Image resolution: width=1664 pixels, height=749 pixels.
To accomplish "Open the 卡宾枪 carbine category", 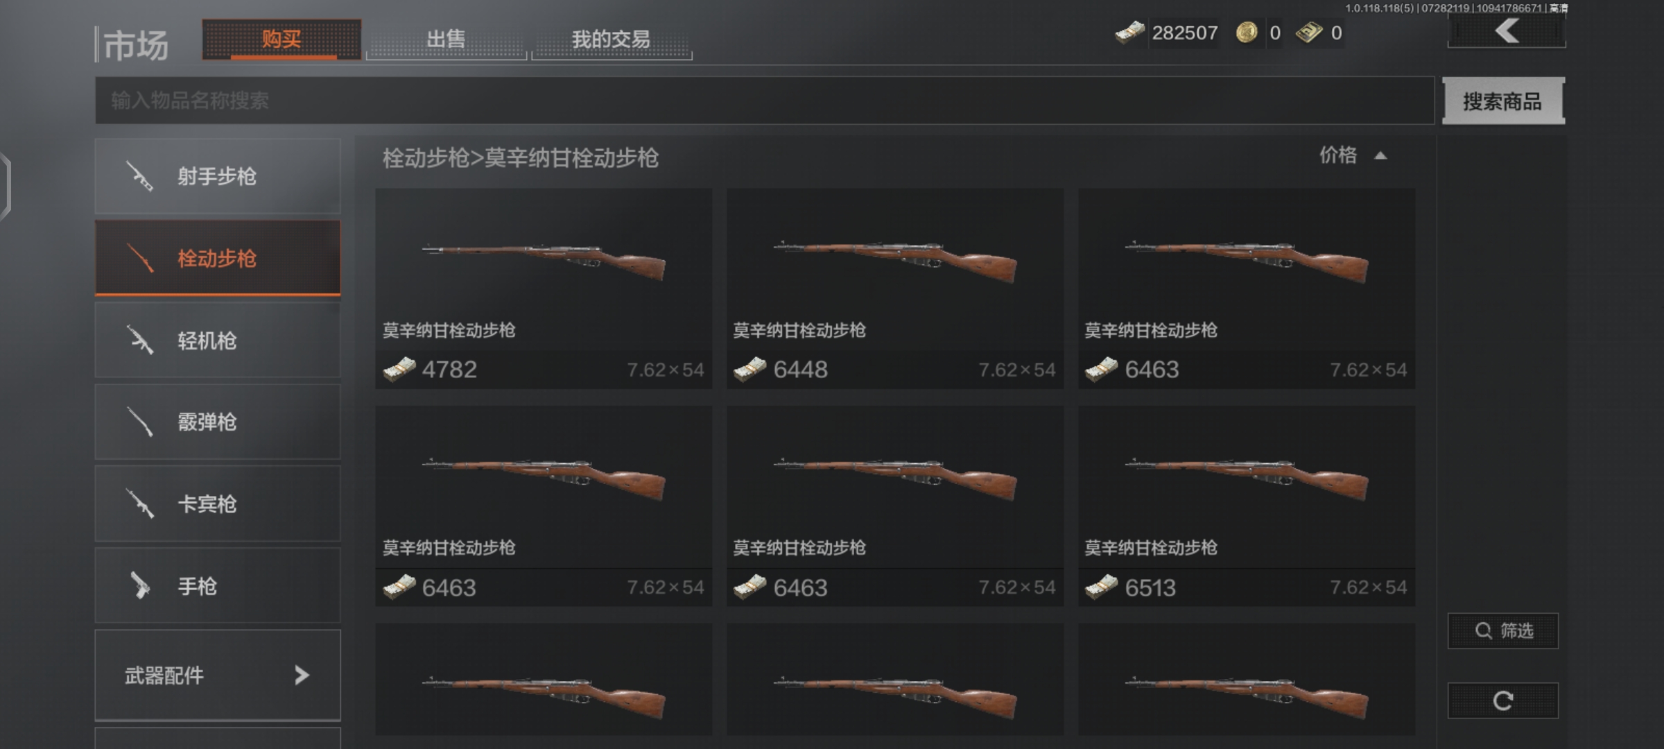I will pos(218,503).
